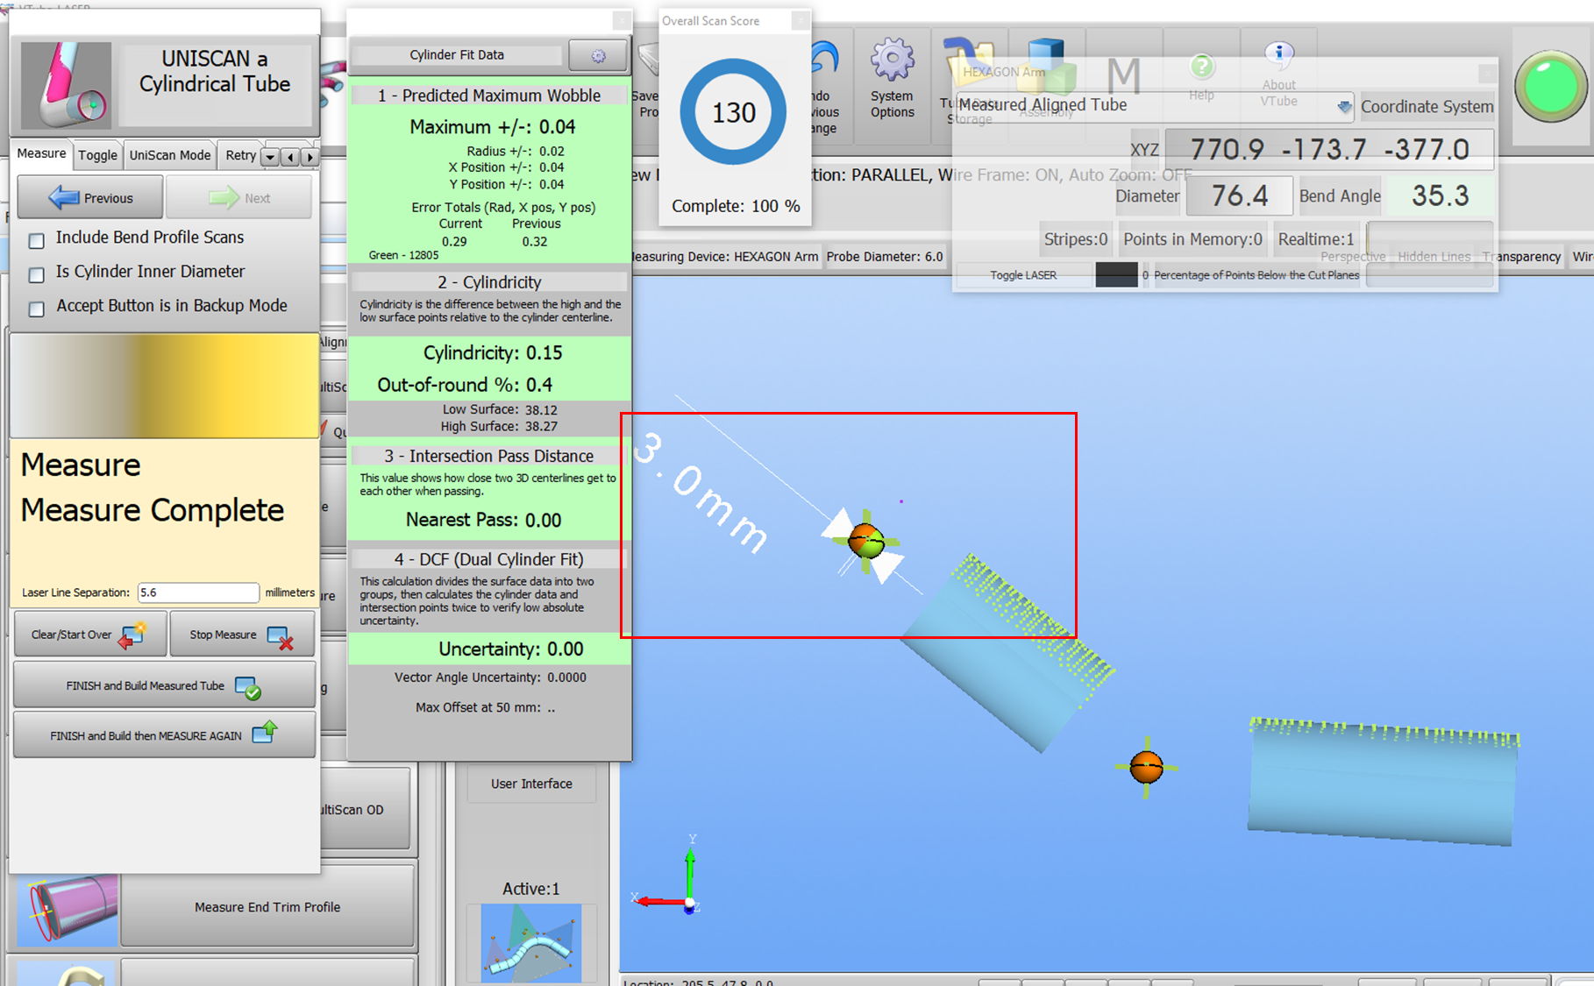Click the Bend Angle value 35.3
Image resolution: width=1594 pixels, height=986 pixels.
tap(1440, 195)
